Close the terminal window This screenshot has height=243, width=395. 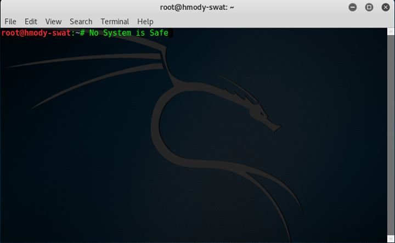tap(385, 7)
